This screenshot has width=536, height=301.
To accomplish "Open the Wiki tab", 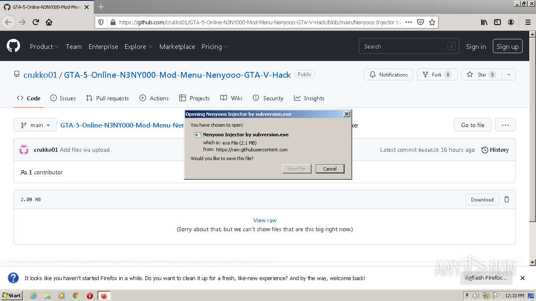I will click(231, 98).
